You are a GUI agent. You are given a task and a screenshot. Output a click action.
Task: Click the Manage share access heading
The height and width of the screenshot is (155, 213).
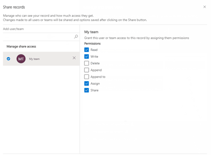click(x=21, y=46)
